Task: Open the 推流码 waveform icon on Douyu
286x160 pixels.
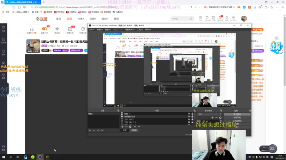Action: 57,29
